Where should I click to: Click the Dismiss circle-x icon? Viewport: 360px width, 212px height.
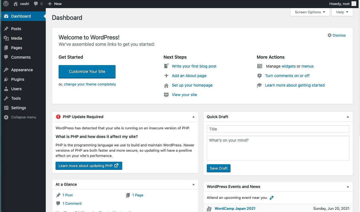[x=330, y=35]
